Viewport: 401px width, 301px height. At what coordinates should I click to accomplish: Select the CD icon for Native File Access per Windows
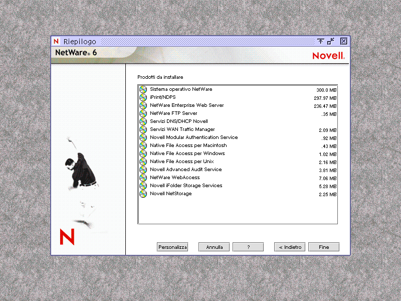[143, 154]
